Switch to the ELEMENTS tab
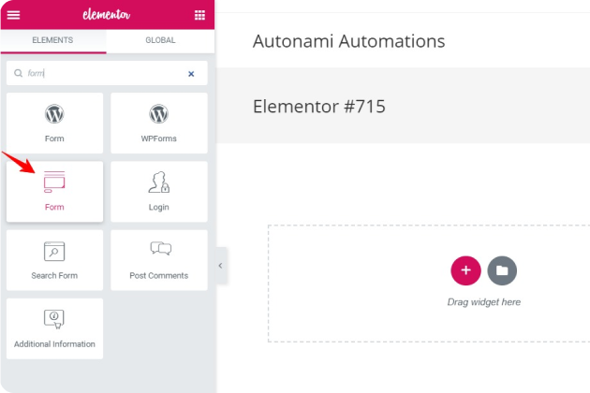Viewport: 590px width, 393px height. (x=53, y=41)
